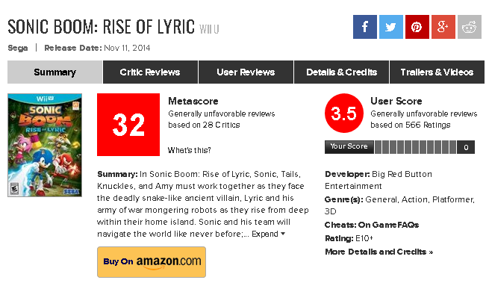Open Details & Credits tab
This screenshot has height=283, width=489.
click(x=341, y=72)
